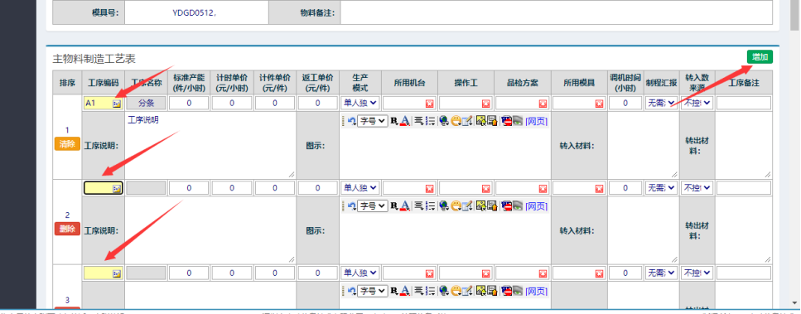Clear row 1 所用模具 with red X icon
This screenshot has width=801, height=314.
click(599, 104)
